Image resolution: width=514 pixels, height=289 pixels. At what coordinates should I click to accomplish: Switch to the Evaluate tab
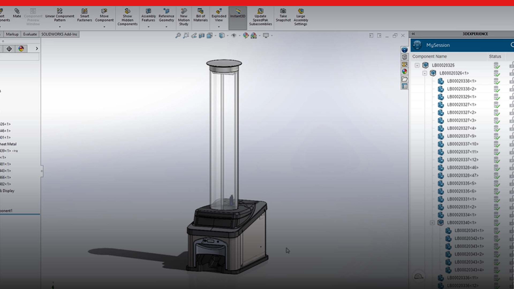pos(30,34)
